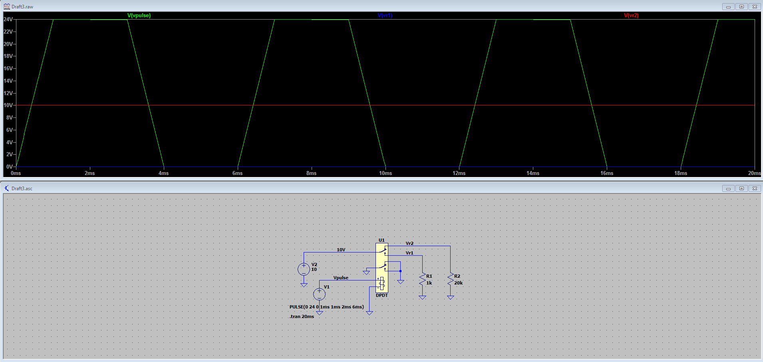Image resolution: width=763 pixels, height=362 pixels.
Task: Minimize the Draft3.asc schematic window
Action: [728, 189]
